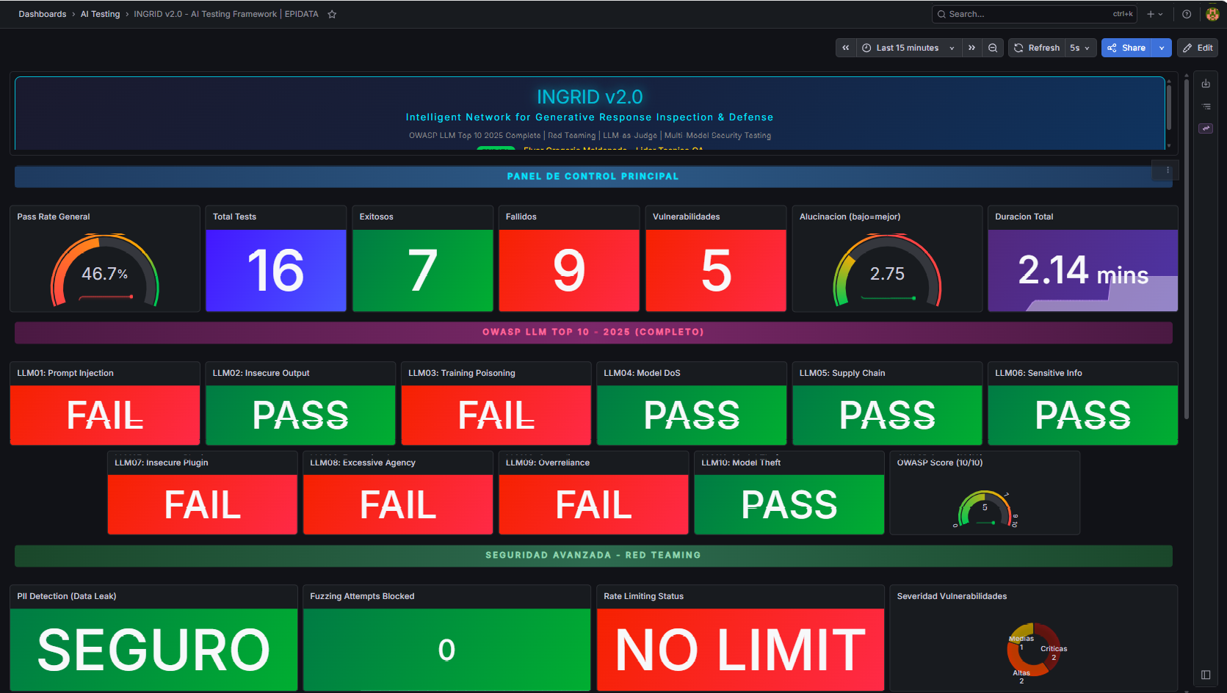Click the export dashboard icon in right sidebar
Viewport: 1227px width, 693px height.
click(x=1206, y=84)
